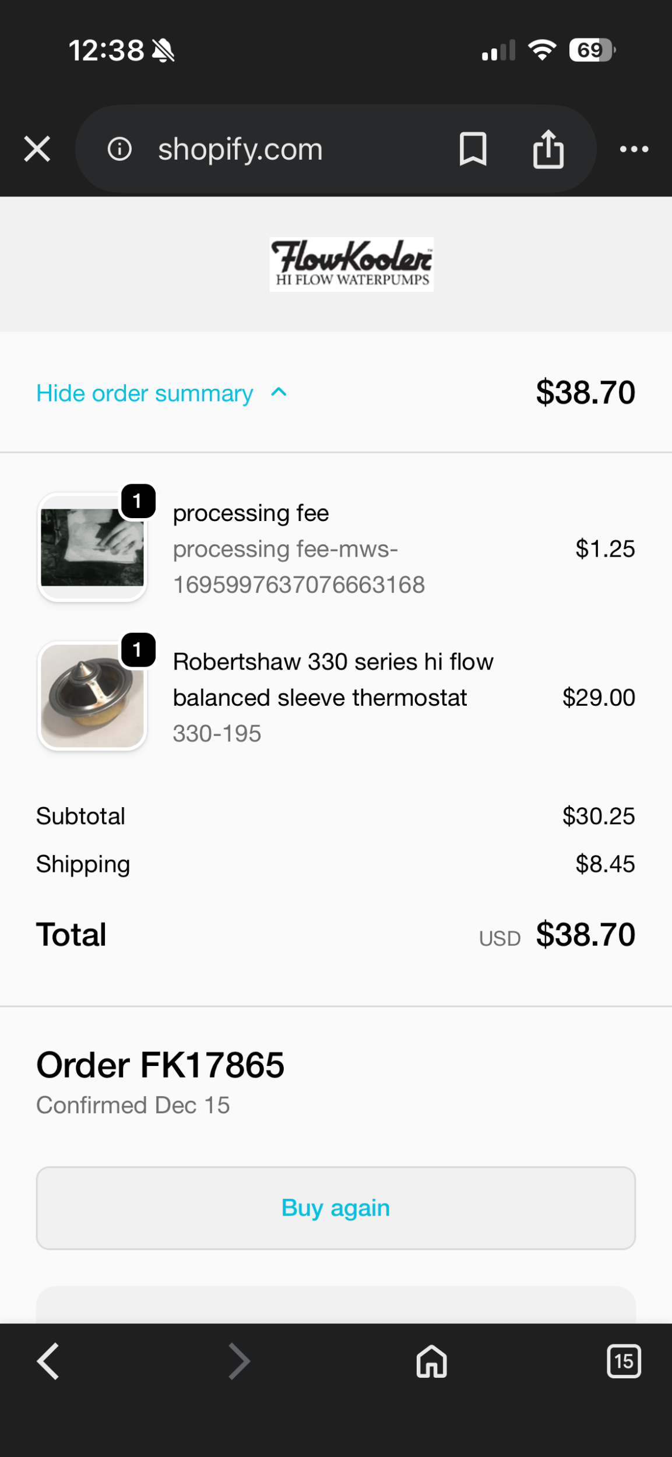This screenshot has height=1457, width=672.
Task: Tap the shopify.com address text
Action: (240, 149)
